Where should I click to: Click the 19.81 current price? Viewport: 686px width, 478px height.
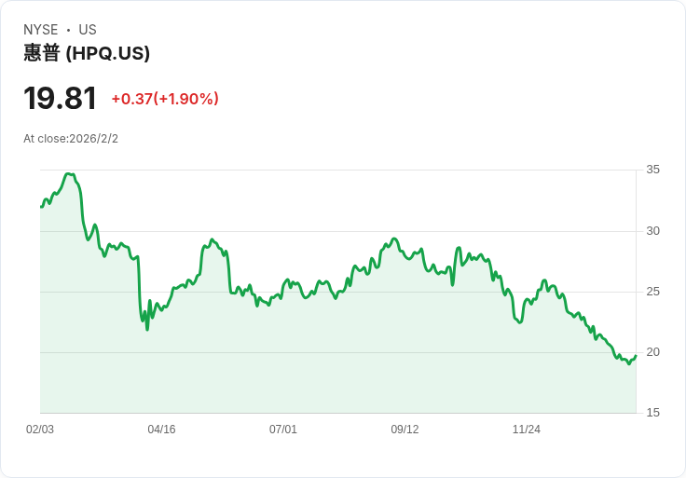pyautogui.click(x=60, y=99)
